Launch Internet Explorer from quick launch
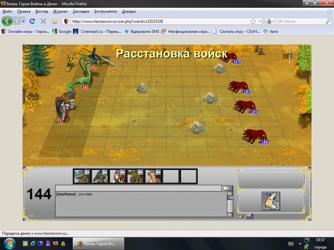This screenshot has height=250, width=334. click(33, 243)
